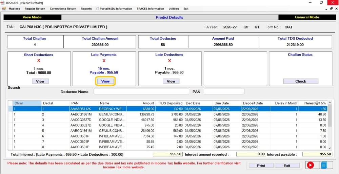Click the red play video icon
The image size is (339, 174).
click(x=311, y=165)
